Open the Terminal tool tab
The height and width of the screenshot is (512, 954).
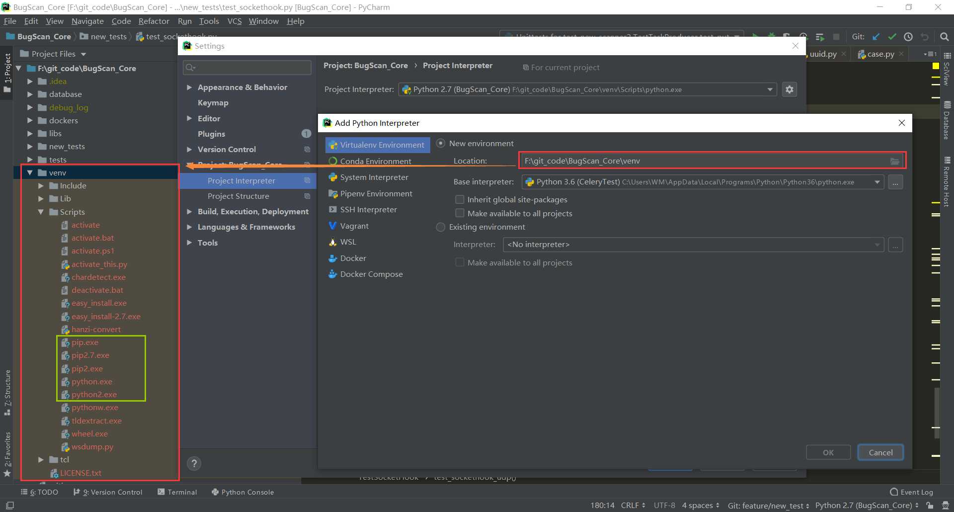[x=177, y=492]
